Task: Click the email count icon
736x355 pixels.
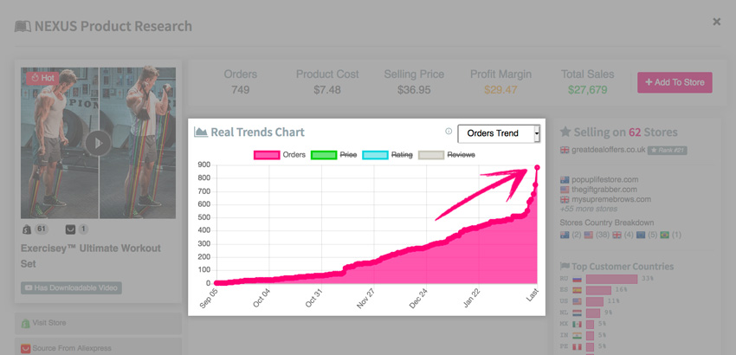Action: [71, 229]
